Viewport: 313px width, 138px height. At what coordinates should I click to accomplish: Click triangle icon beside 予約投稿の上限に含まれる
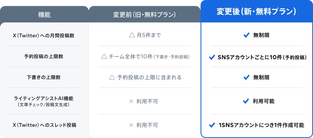[112, 77]
